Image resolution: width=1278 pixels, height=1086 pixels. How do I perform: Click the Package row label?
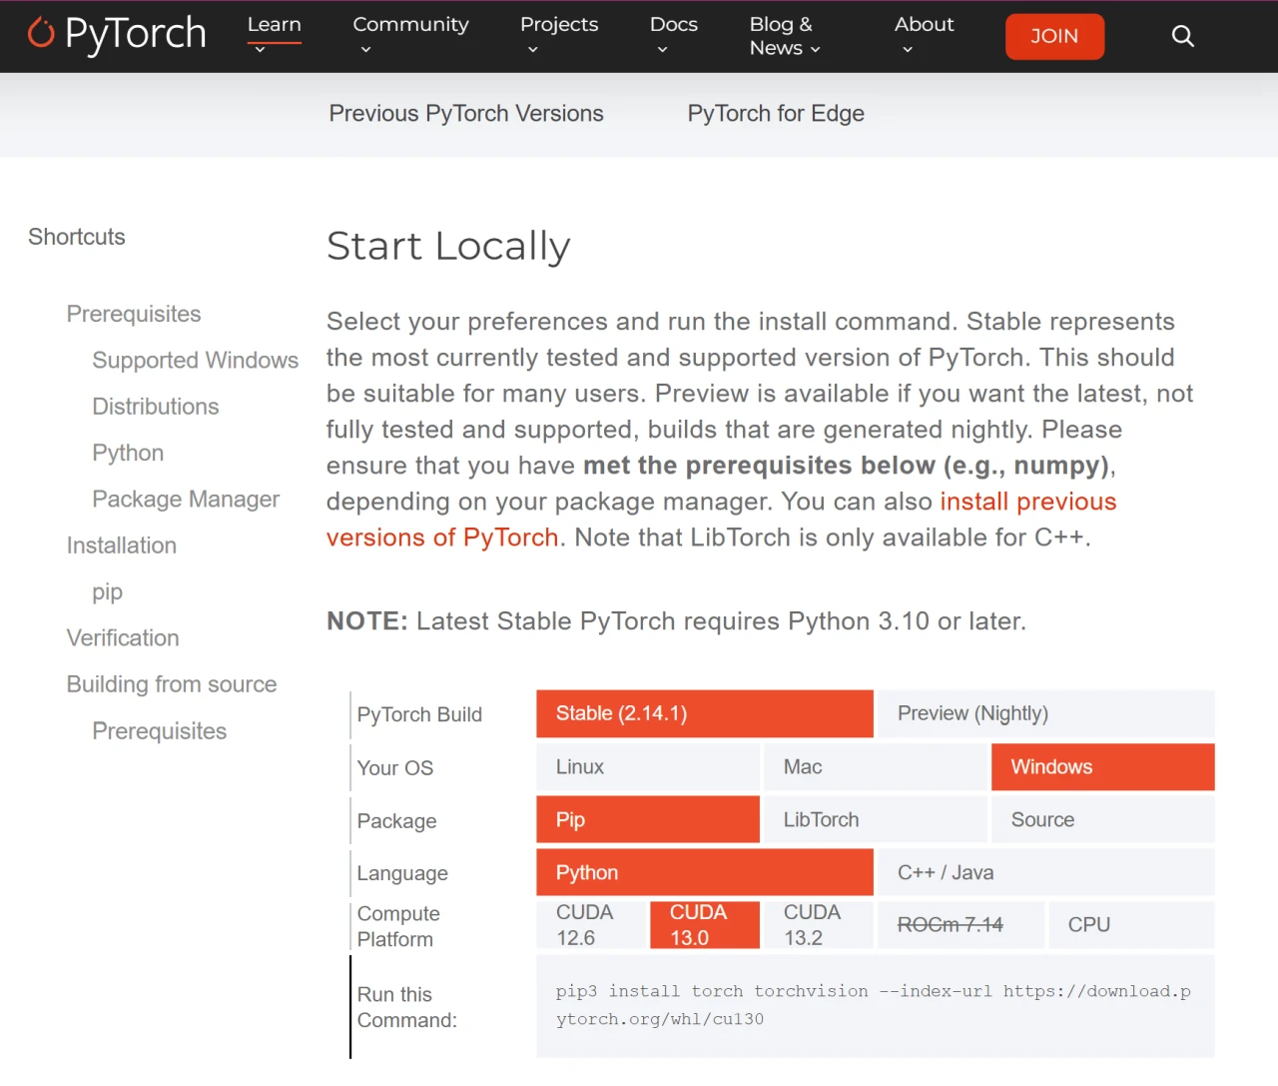pos(397,821)
